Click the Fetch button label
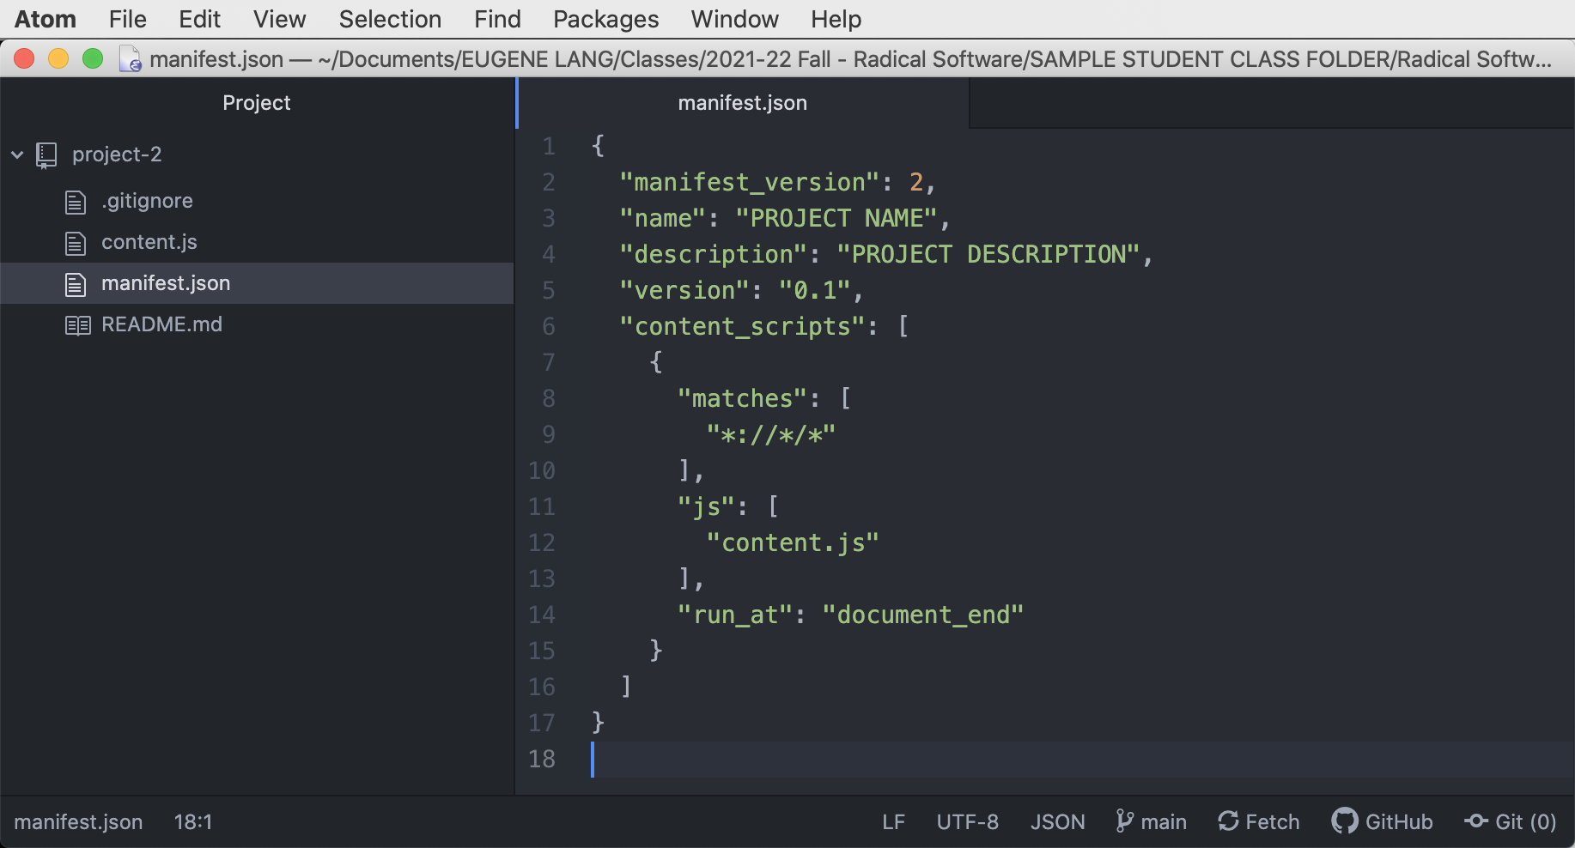This screenshot has height=848, width=1575. coord(1272,821)
